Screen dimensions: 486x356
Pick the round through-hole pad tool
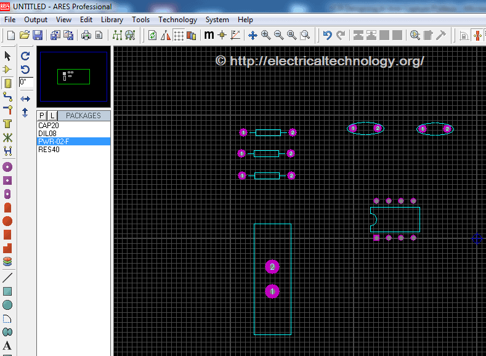[7, 167]
